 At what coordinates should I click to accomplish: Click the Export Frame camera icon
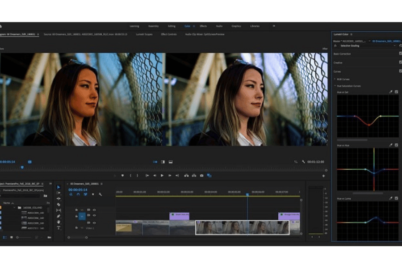pos(202,176)
